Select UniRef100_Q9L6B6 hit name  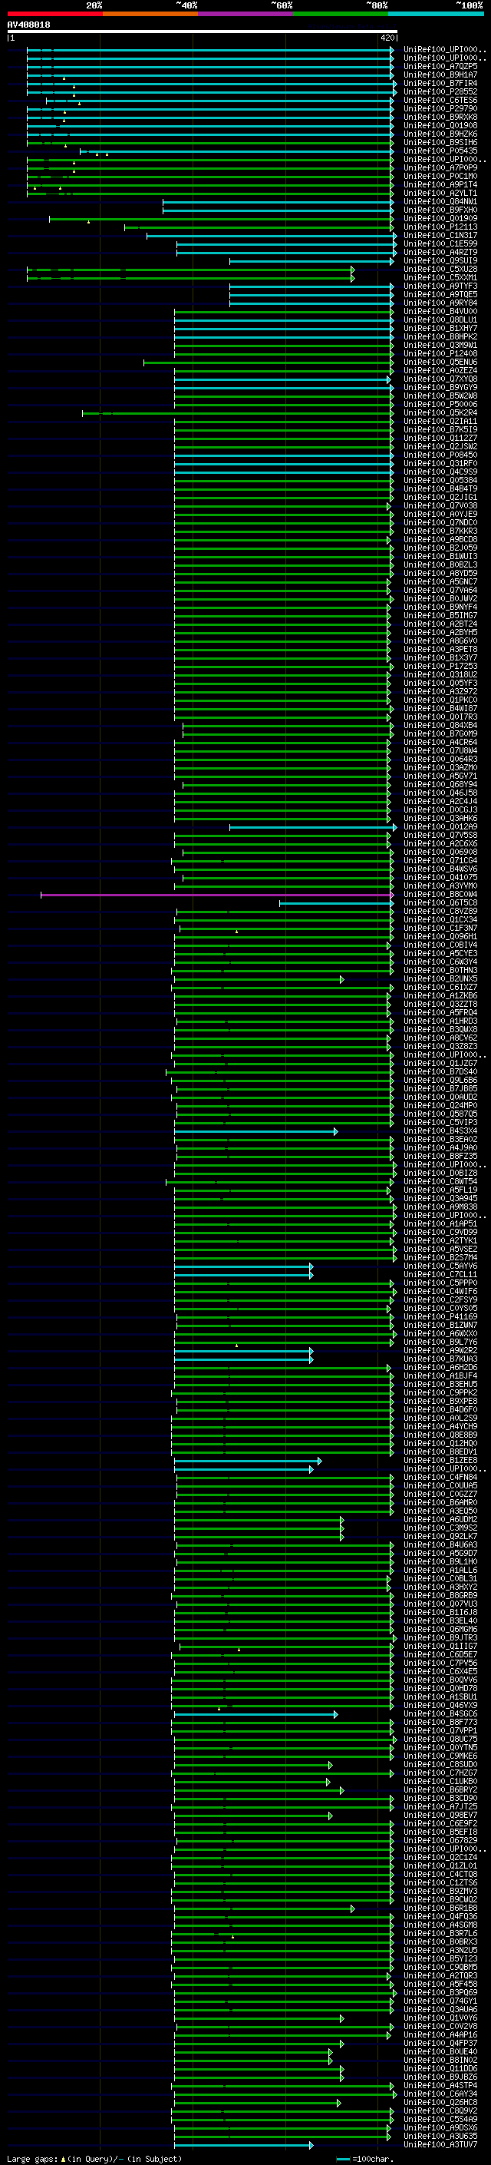pos(440,1081)
